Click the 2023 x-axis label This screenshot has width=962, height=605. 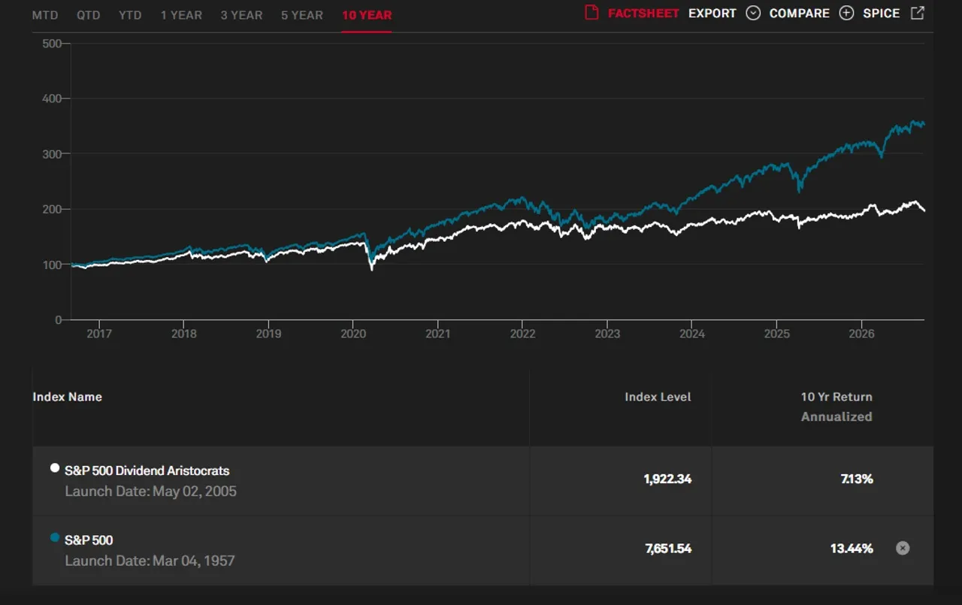pos(607,334)
